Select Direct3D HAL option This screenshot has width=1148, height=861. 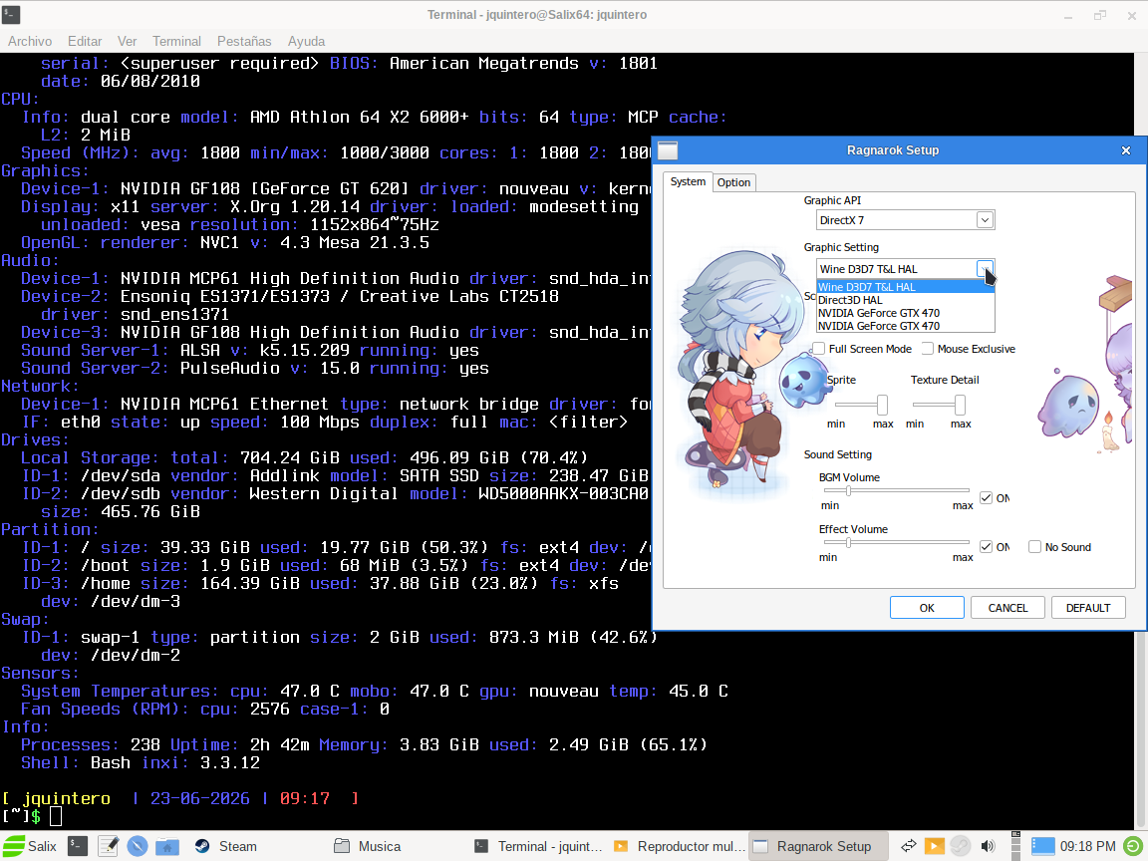(906, 300)
